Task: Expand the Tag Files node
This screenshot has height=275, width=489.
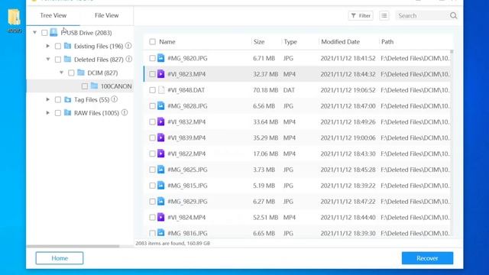Action: tap(48, 99)
